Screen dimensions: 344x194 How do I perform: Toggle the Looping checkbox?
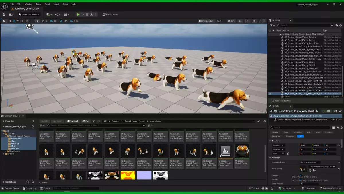coord(301,175)
